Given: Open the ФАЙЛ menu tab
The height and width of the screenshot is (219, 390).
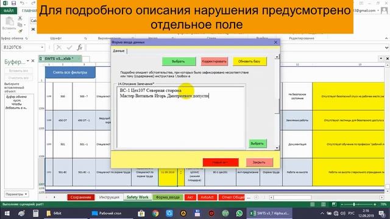Looking at the screenshot, I should coord(9,11).
